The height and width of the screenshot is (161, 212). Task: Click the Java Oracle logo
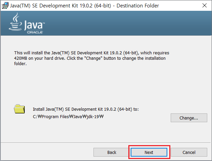click(x=27, y=23)
